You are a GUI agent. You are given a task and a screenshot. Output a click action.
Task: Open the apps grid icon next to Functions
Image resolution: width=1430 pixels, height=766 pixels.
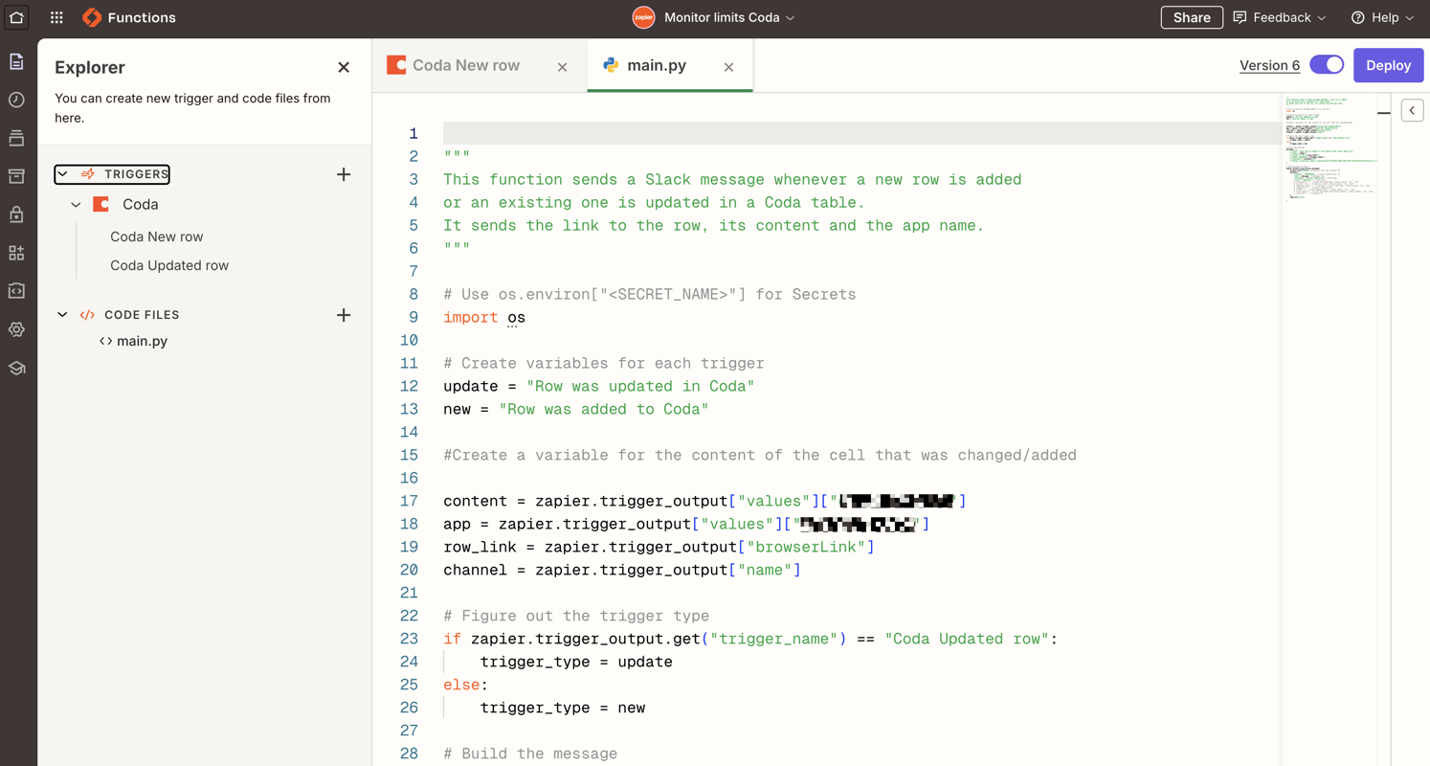click(56, 17)
